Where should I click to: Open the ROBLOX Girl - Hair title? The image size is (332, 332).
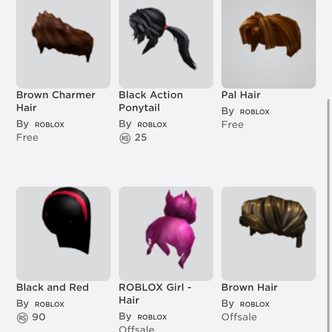155,294
